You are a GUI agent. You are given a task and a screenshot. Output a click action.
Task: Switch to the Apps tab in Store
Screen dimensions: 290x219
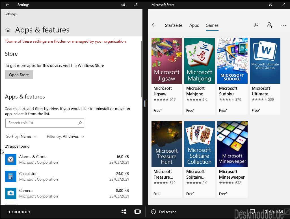click(194, 25)
